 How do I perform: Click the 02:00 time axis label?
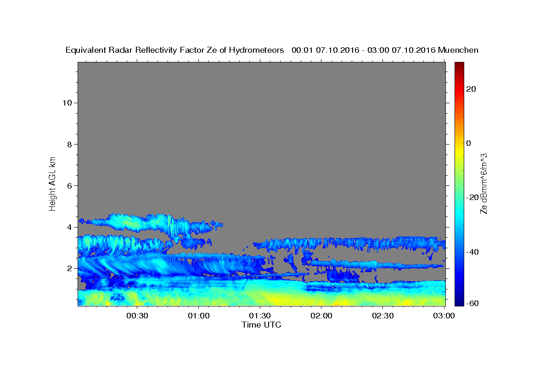pyautogui.click(x=321, y=316)
